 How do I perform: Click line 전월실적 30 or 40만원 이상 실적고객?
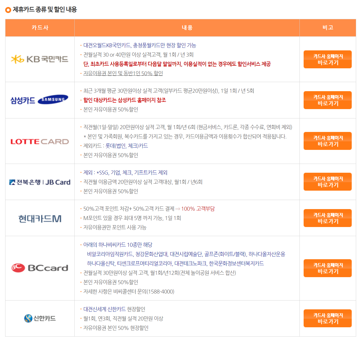pos(138,55)
